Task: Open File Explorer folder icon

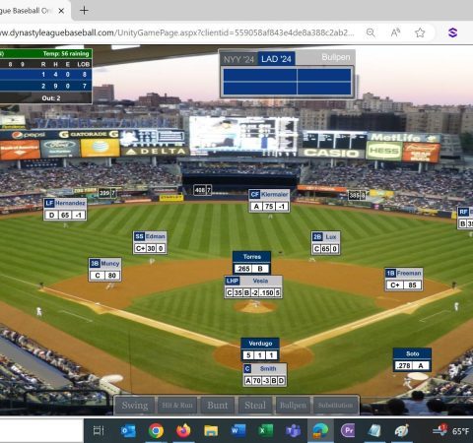Action: point(211,431)
